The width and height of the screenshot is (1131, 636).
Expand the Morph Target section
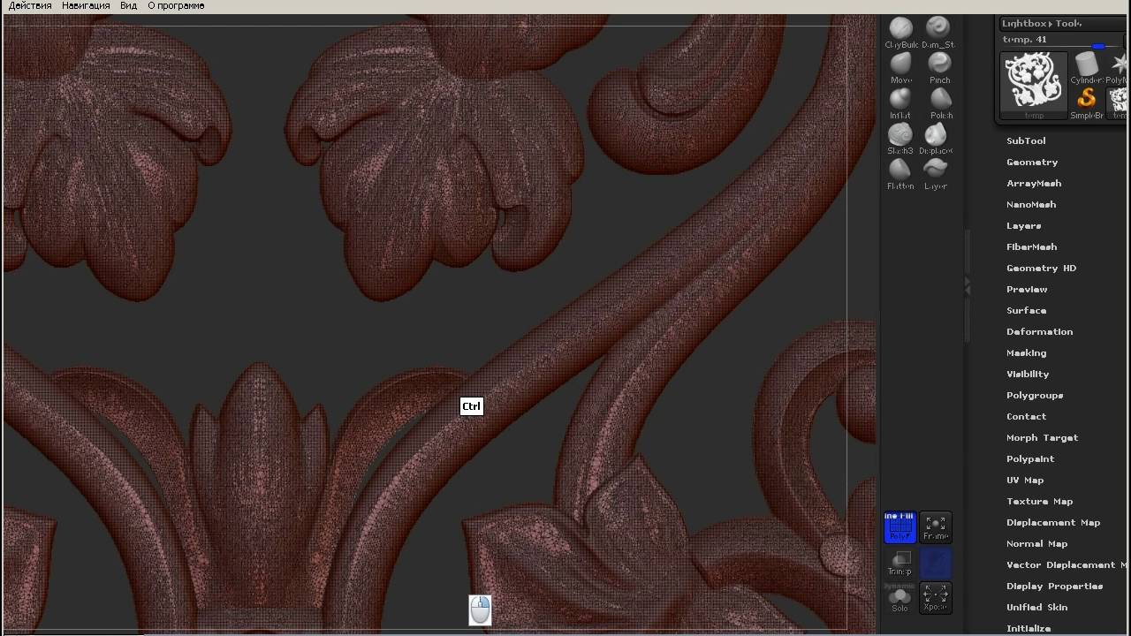pyautogui.click(x=1042, y=438)
